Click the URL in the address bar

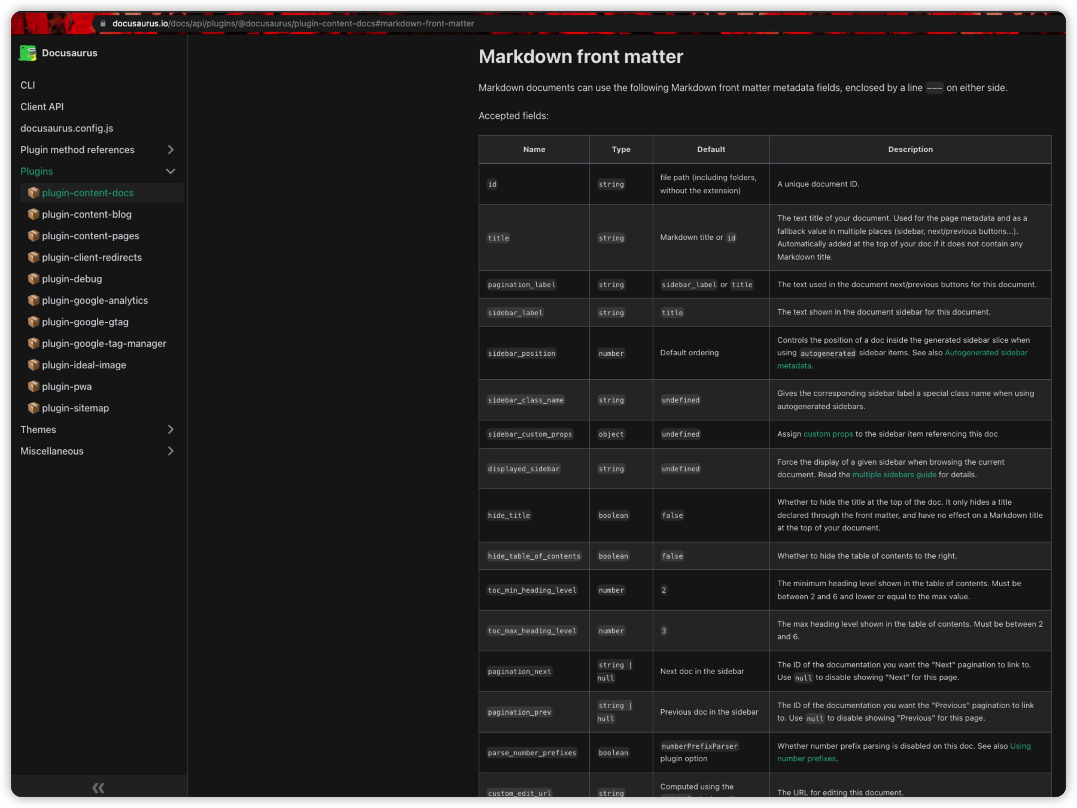tap(293, 24)
